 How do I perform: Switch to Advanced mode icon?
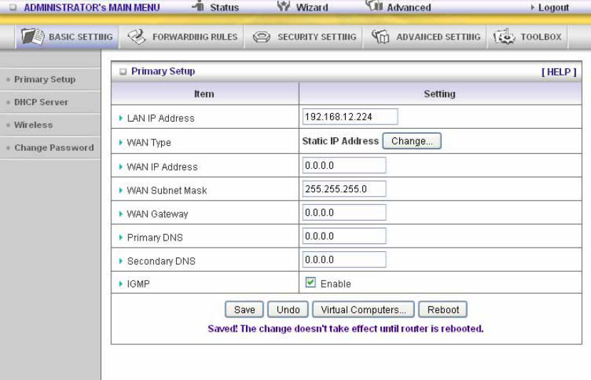coord(374,5)
